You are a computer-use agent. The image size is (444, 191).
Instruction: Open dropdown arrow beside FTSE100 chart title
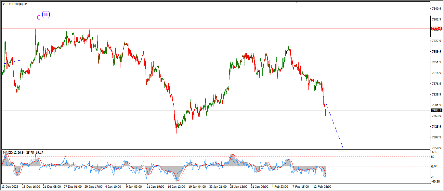[4, 4]
